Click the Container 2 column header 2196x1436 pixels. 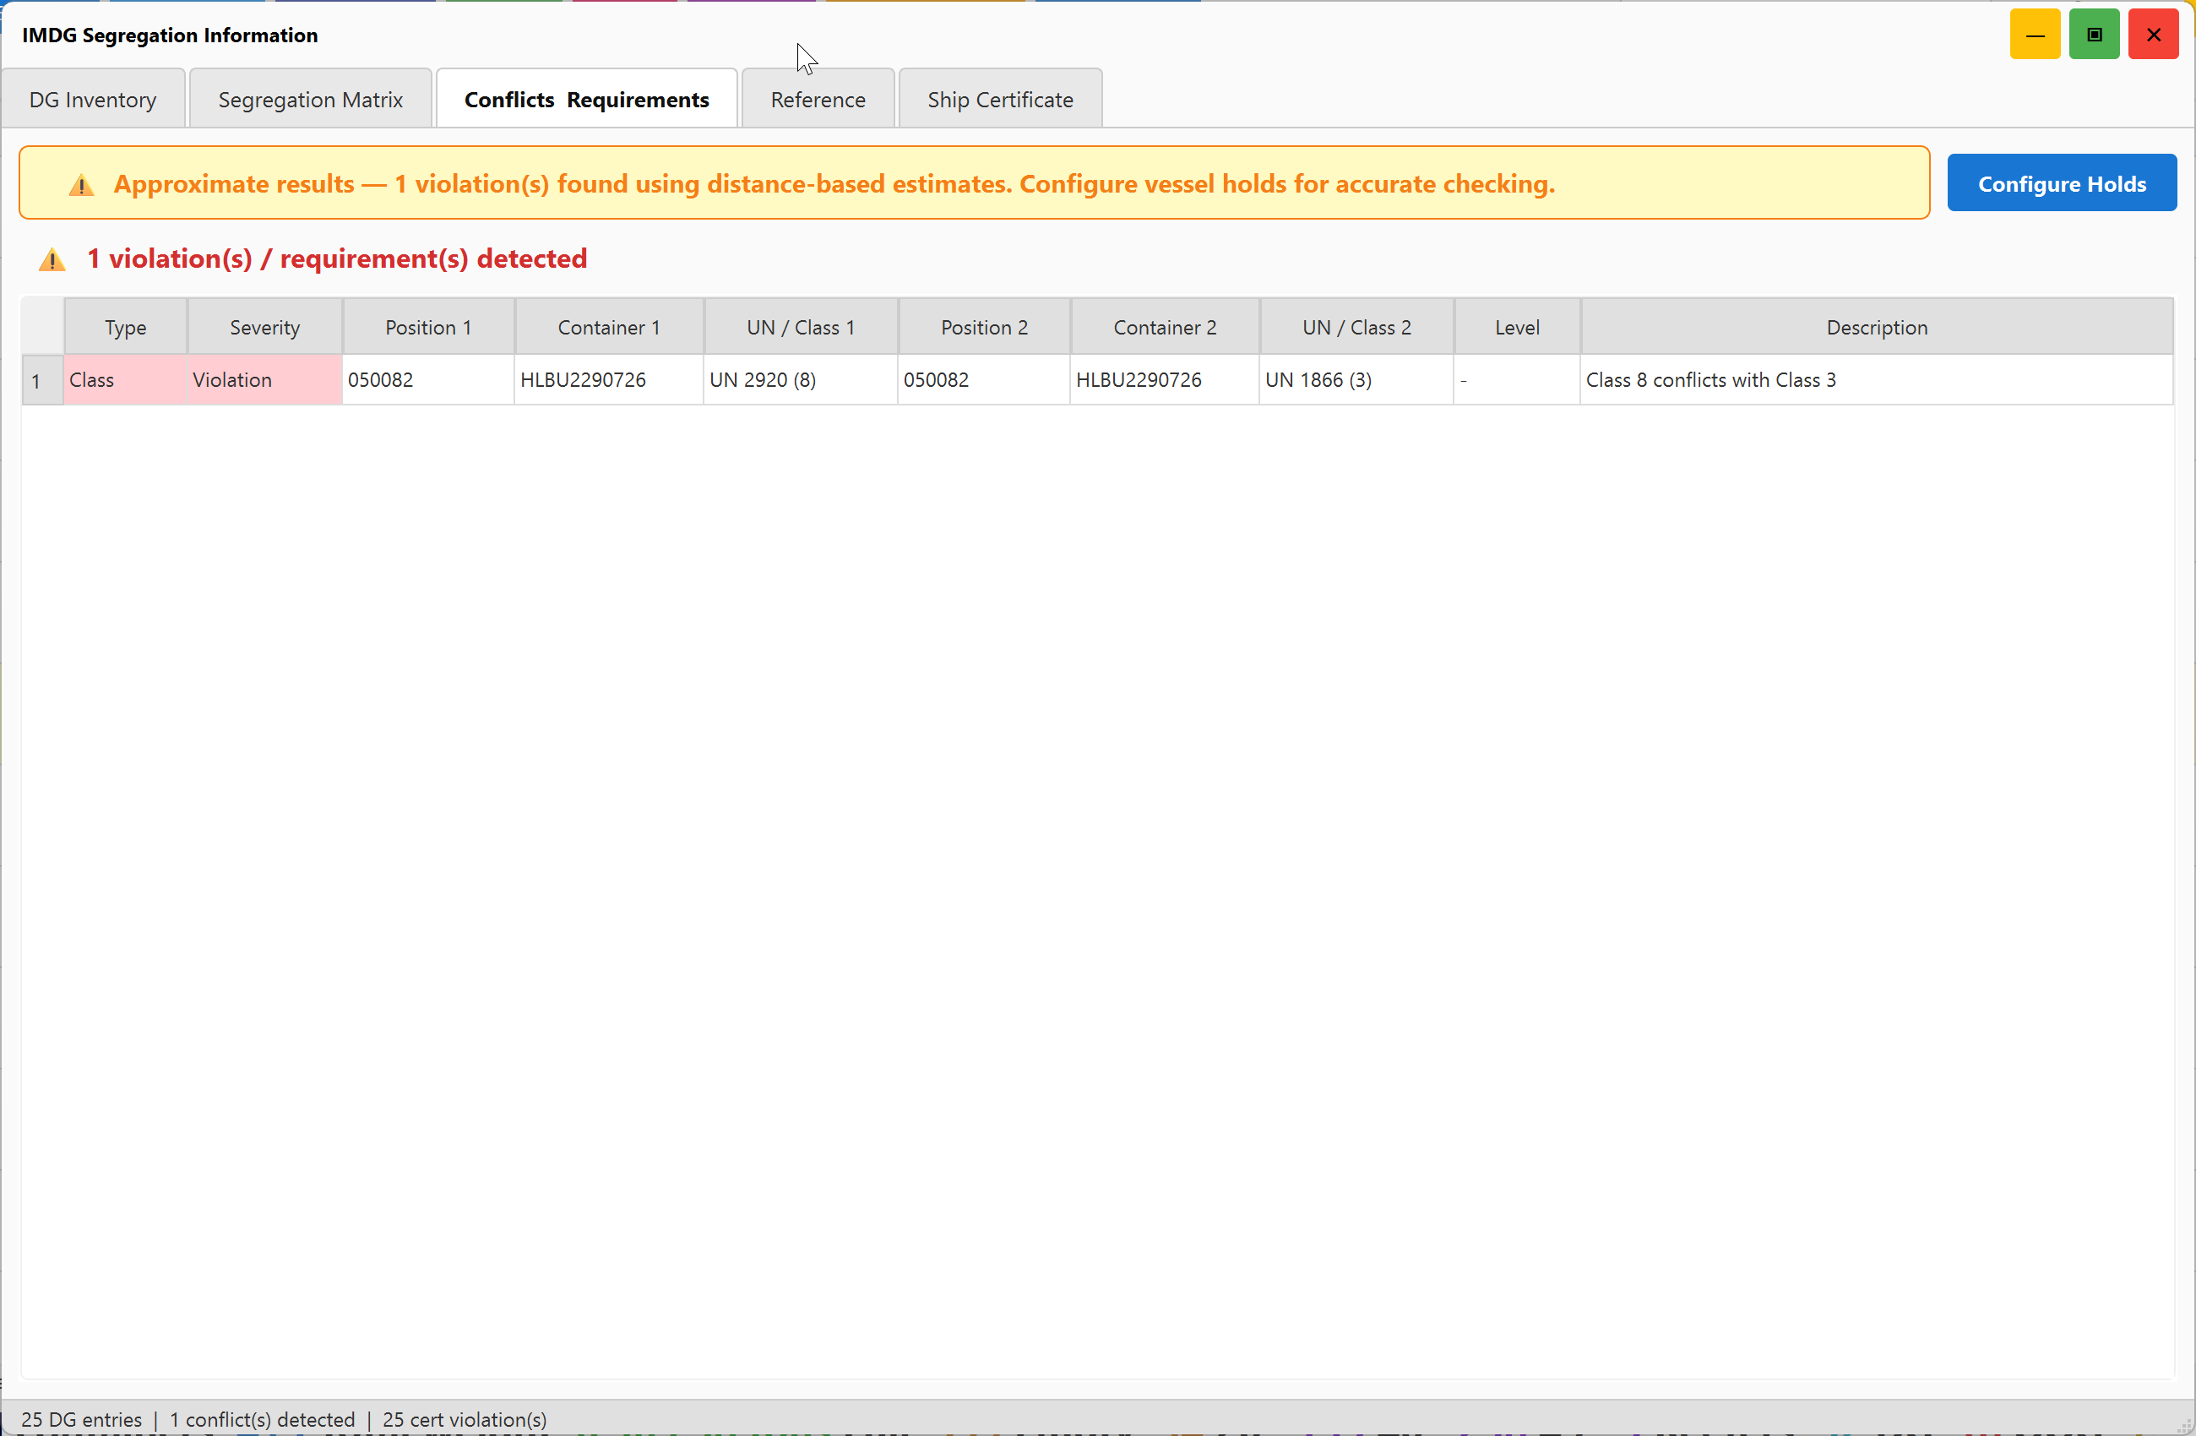(x=1165, y=327)
